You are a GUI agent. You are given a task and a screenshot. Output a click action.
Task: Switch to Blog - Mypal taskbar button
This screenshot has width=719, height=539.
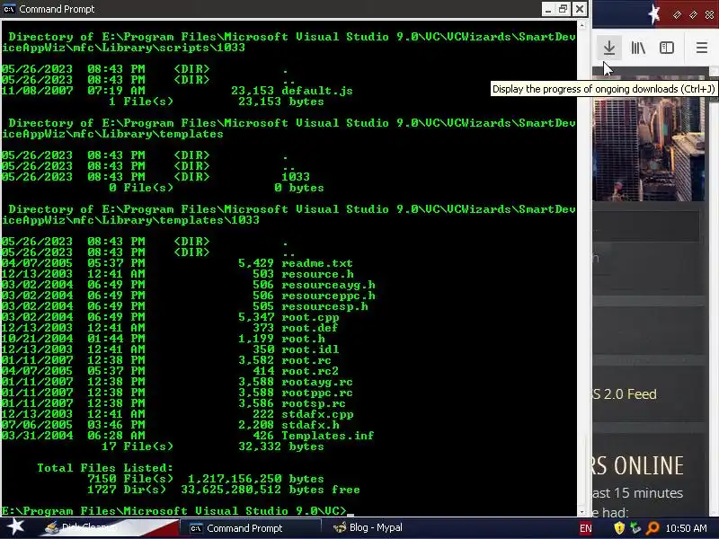coord(368,527)
